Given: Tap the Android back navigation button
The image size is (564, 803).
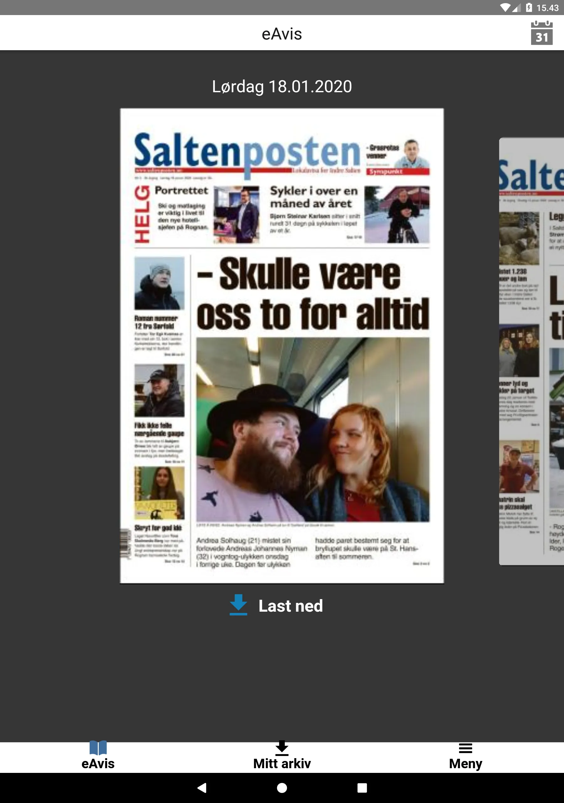Looking at the screenshot, I should coord(202,788).
